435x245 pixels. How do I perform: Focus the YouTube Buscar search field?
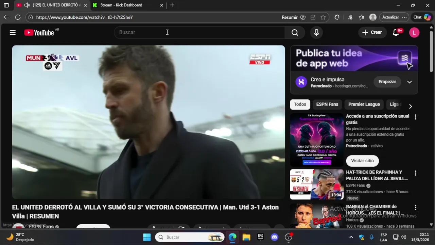coord(199,32)
